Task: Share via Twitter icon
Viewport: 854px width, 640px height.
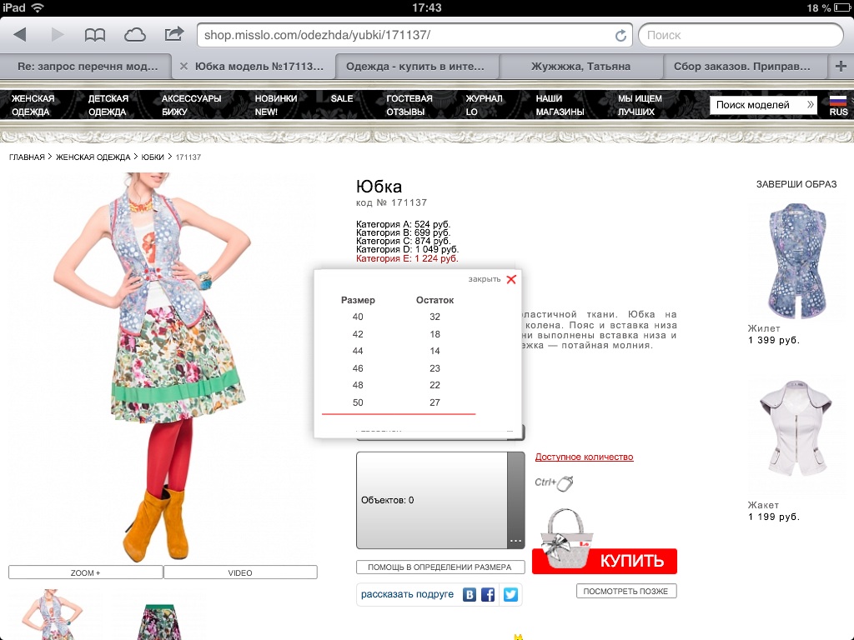Action: point(510,594)
